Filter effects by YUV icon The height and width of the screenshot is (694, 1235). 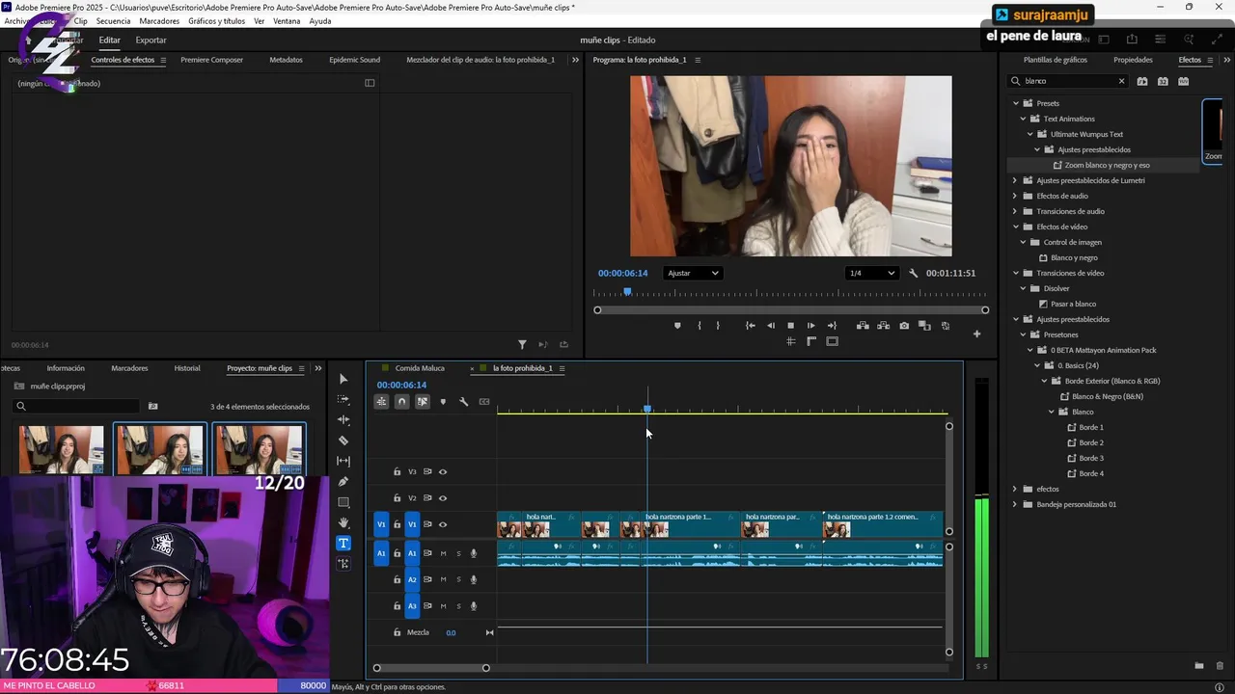(x=1184, y=81)
